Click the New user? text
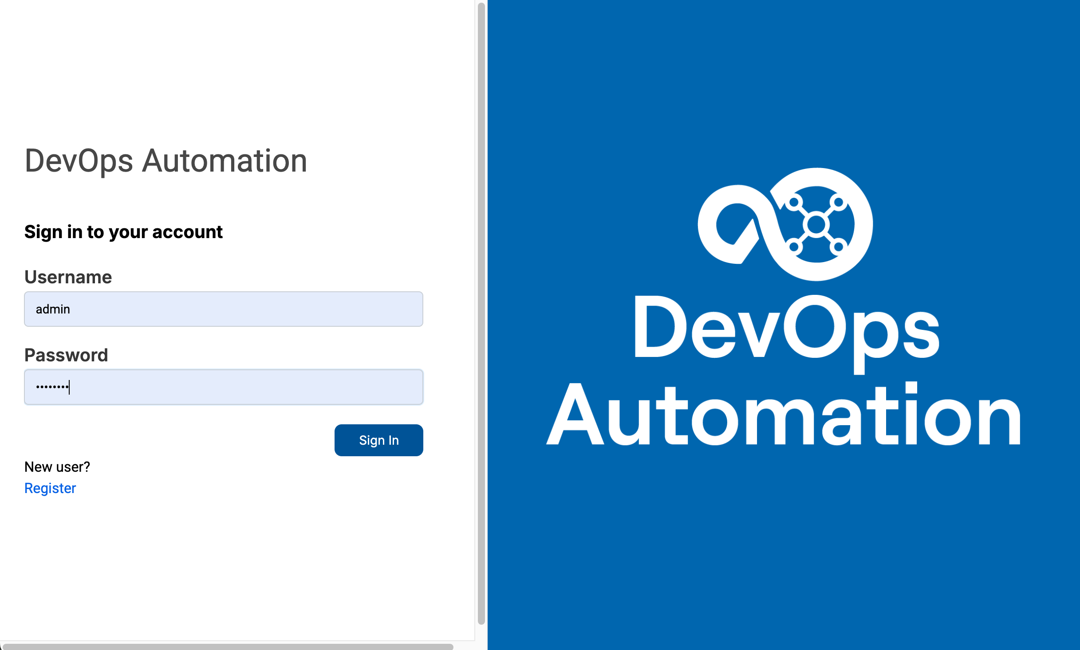 coord(57,467)
